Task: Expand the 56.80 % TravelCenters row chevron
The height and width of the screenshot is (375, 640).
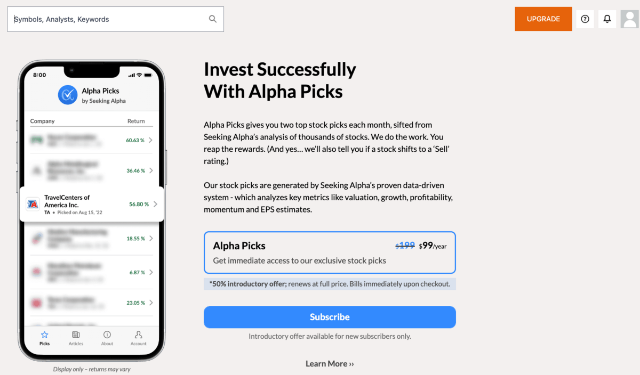Action: (155, 204)
